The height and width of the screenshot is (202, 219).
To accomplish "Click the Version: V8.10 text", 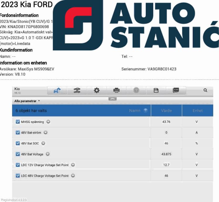I will point(13,74).
